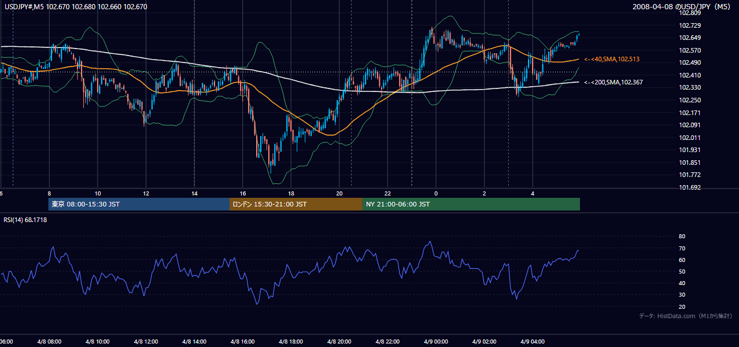739x347 pixels.
Task: Click hour label 0 under price chart
Action: [436, 193]
